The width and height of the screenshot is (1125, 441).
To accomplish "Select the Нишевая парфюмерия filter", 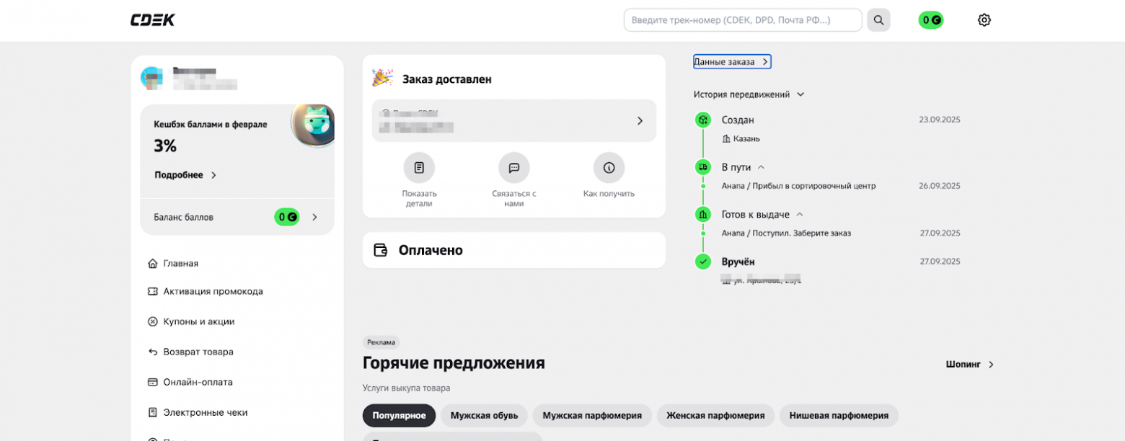I will point(839,415).
